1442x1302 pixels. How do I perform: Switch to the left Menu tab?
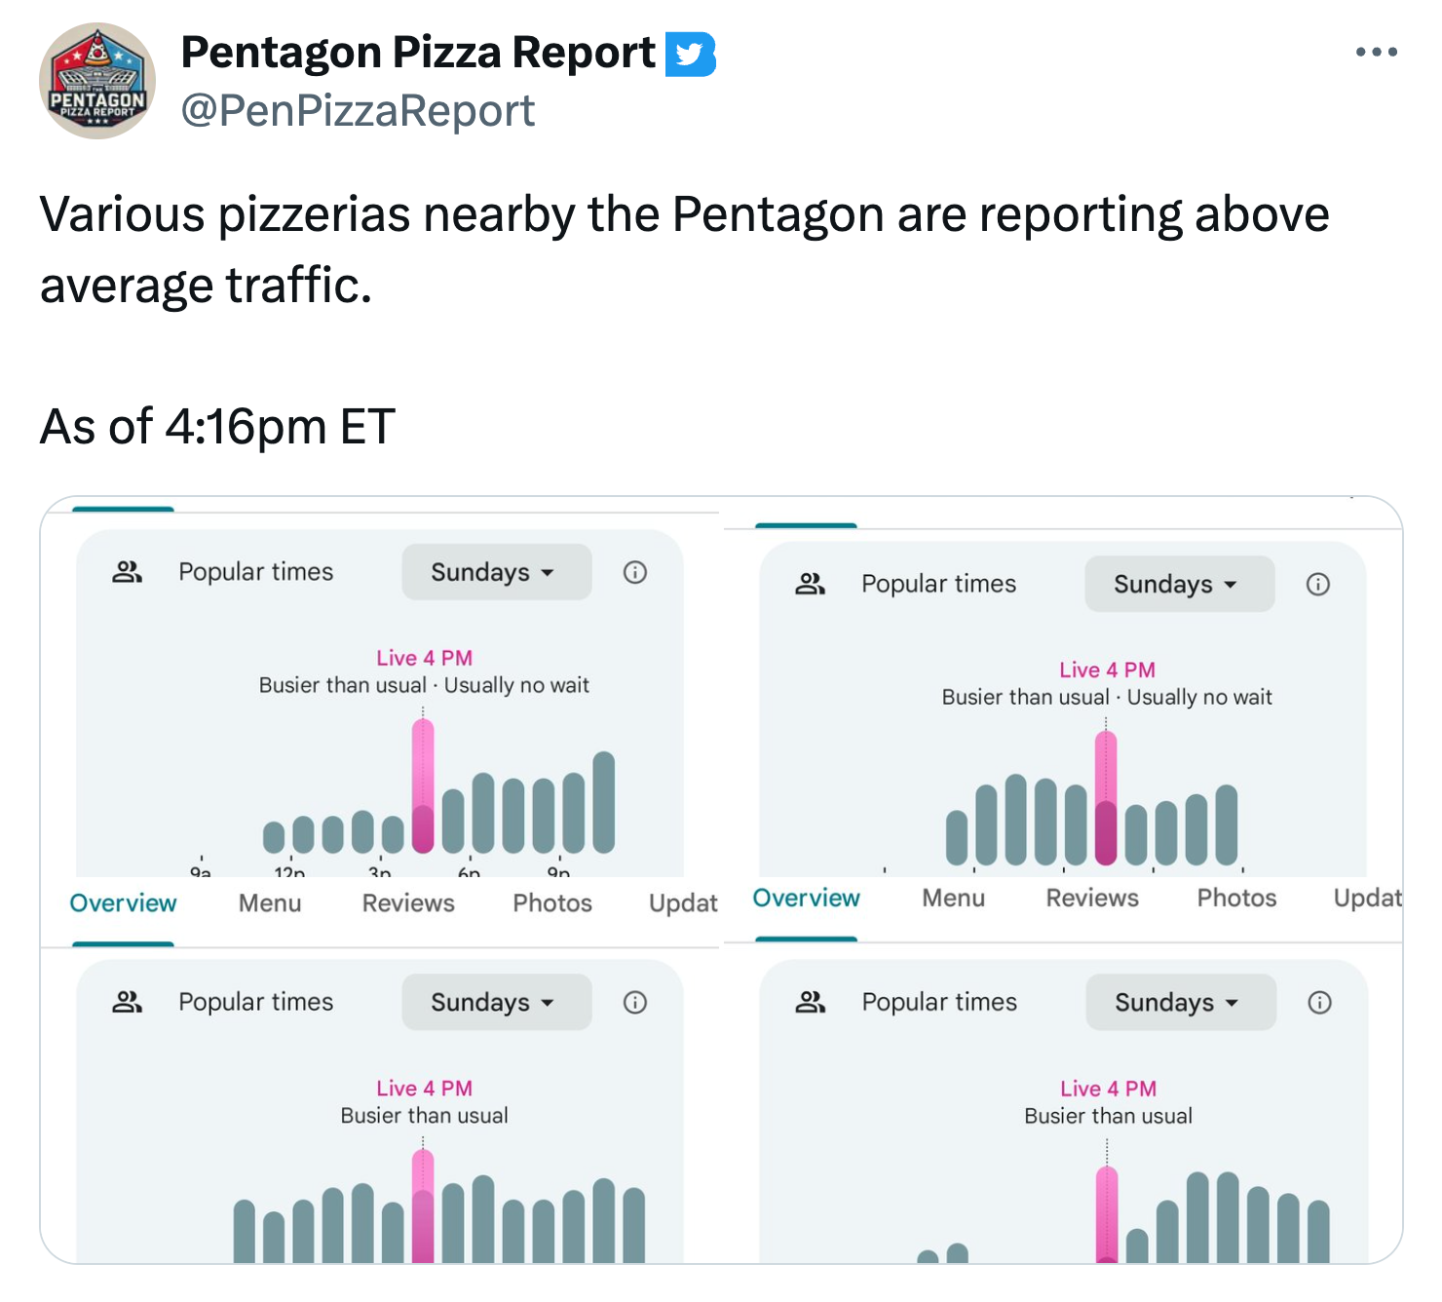[x=270, y=903]
